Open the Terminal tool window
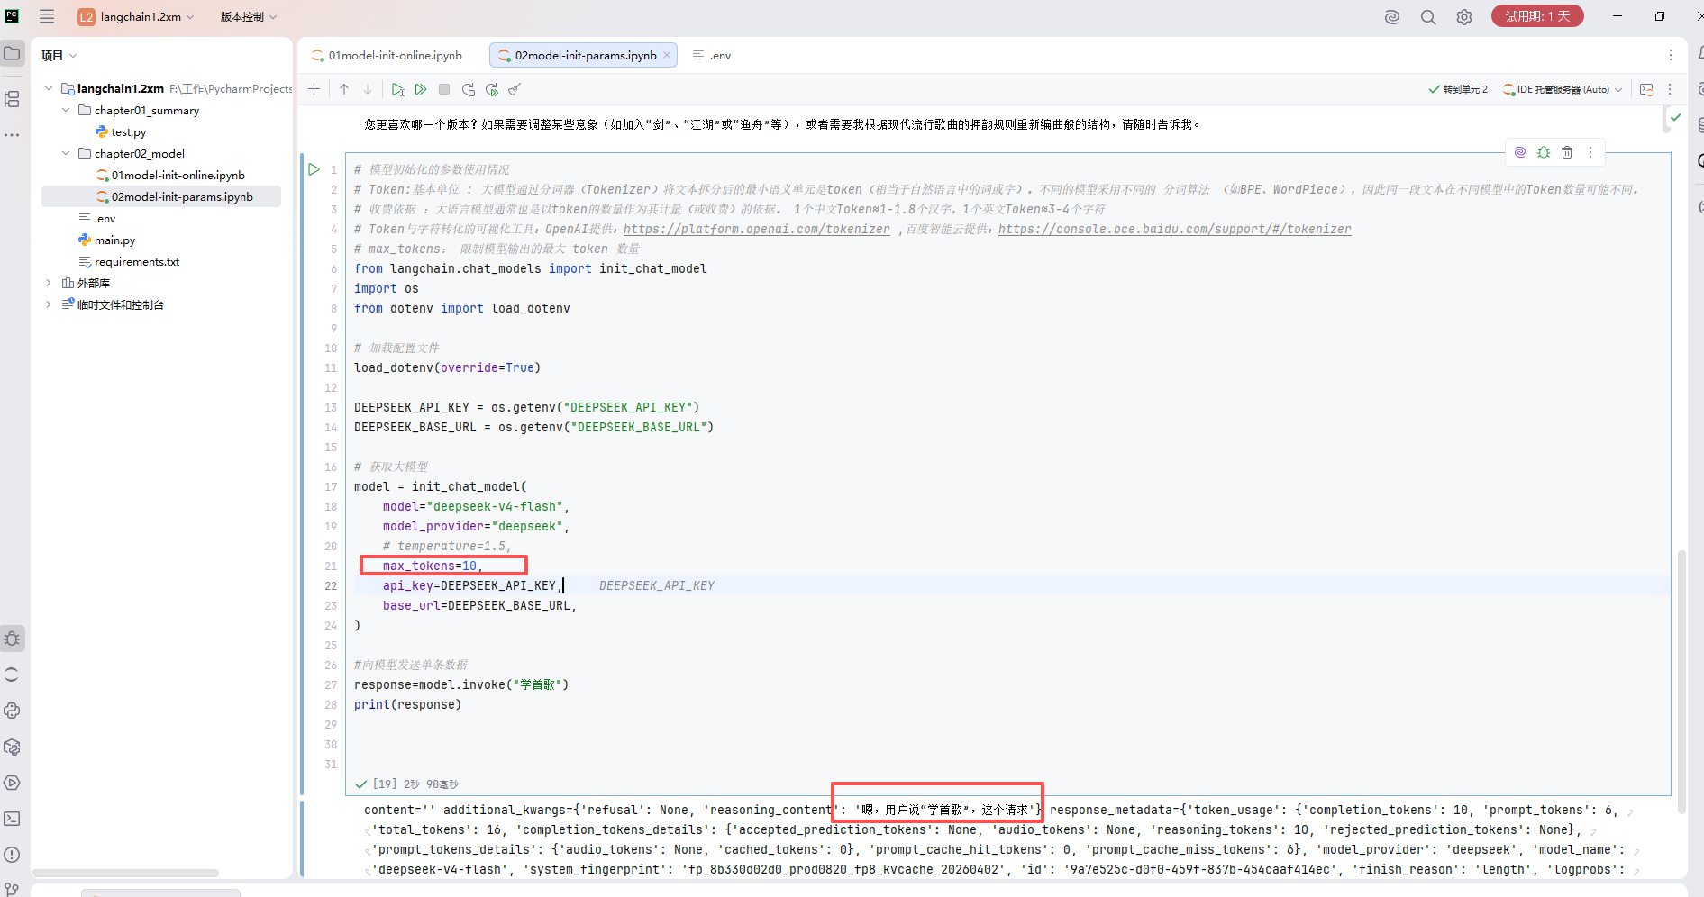 [x=13, y=819]
